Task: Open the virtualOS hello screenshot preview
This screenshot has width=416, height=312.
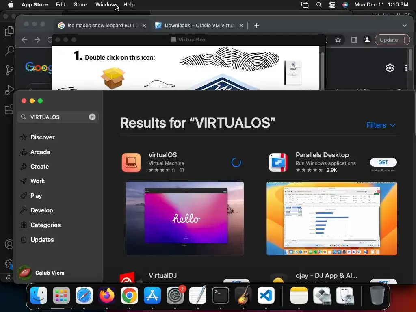Action: (x=185, y=218)
